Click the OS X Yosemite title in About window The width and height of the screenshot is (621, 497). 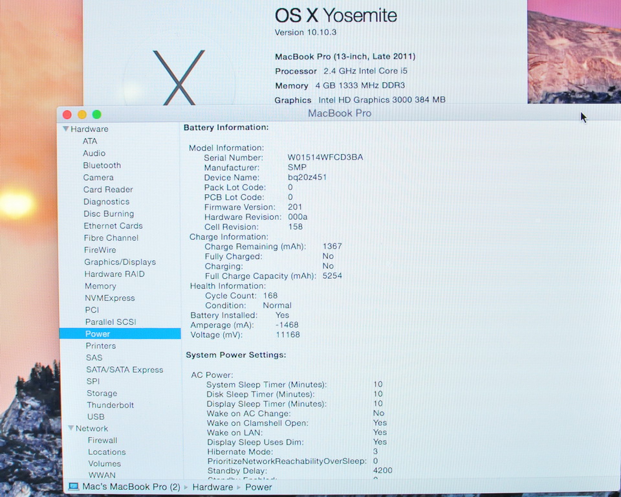pyautogui.click(x=336, y=16)
